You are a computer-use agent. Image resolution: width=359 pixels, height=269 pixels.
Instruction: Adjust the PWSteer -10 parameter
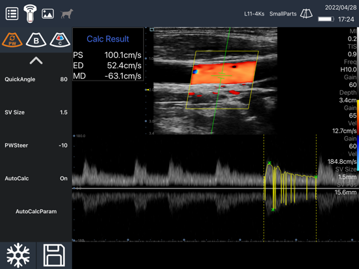click(36, 146)
